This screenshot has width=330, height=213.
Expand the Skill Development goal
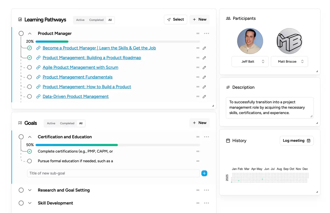coord(30,203)
